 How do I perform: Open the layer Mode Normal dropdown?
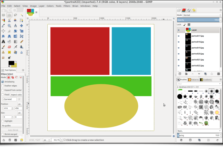point(202,15)
